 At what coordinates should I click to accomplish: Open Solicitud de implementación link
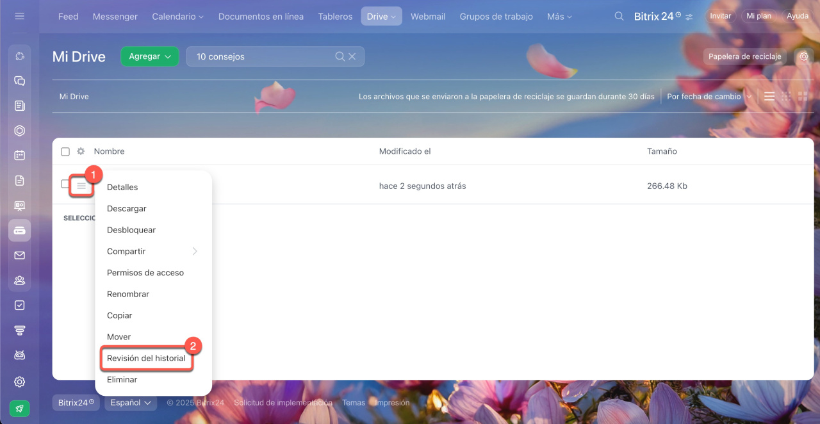[283, 403]
